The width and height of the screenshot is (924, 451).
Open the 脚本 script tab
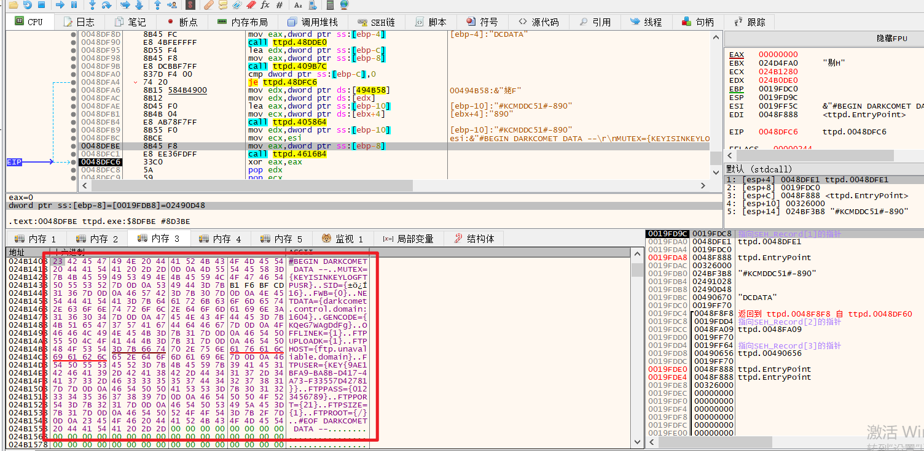tap(431, 22)
